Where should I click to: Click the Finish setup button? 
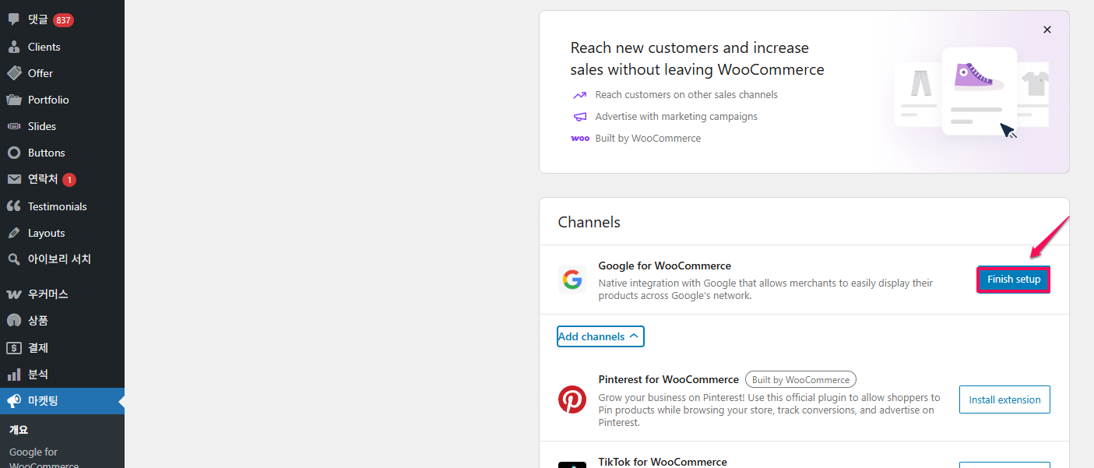[x=1013, y=279]
